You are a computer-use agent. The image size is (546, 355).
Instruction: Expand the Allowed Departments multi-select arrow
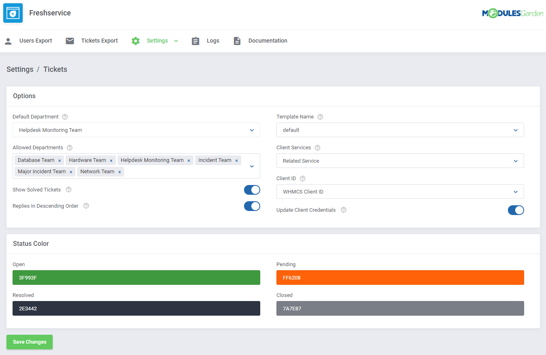tap(252, 166)
